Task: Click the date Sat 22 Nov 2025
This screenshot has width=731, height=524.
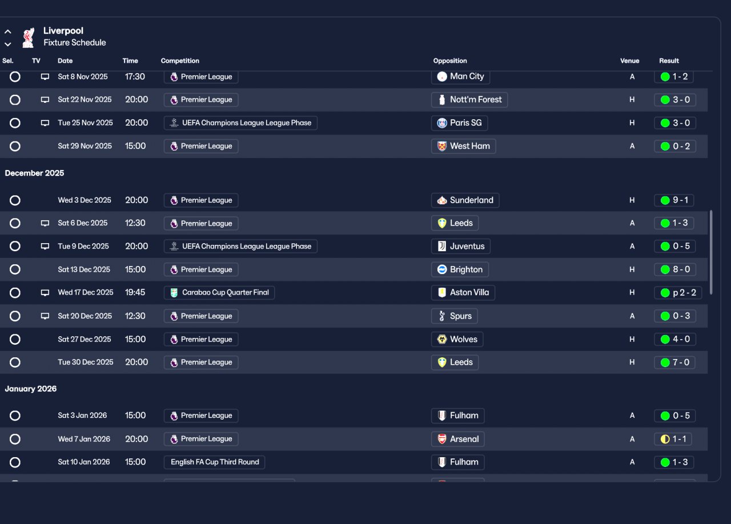Action: point(85,100)
